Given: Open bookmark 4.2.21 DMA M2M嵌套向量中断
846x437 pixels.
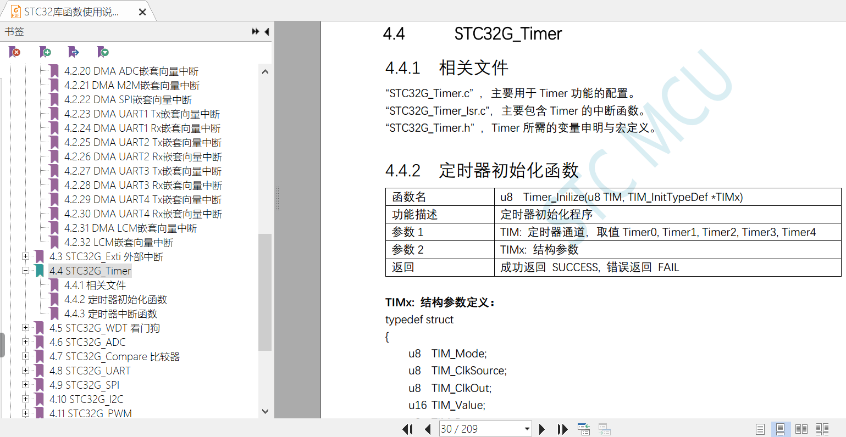Looking at the screenshot, I should (x=132, y=85).
